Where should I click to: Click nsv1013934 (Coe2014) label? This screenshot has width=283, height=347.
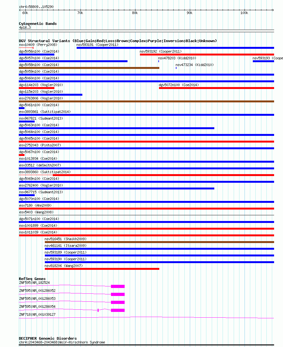pyautogui.click(x=38, y=159)
